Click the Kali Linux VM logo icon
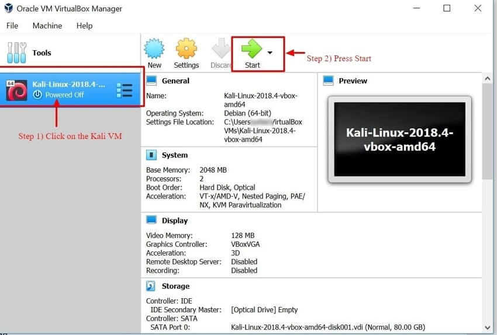Viewport: 497px width, 335px height. pos(16,90)
